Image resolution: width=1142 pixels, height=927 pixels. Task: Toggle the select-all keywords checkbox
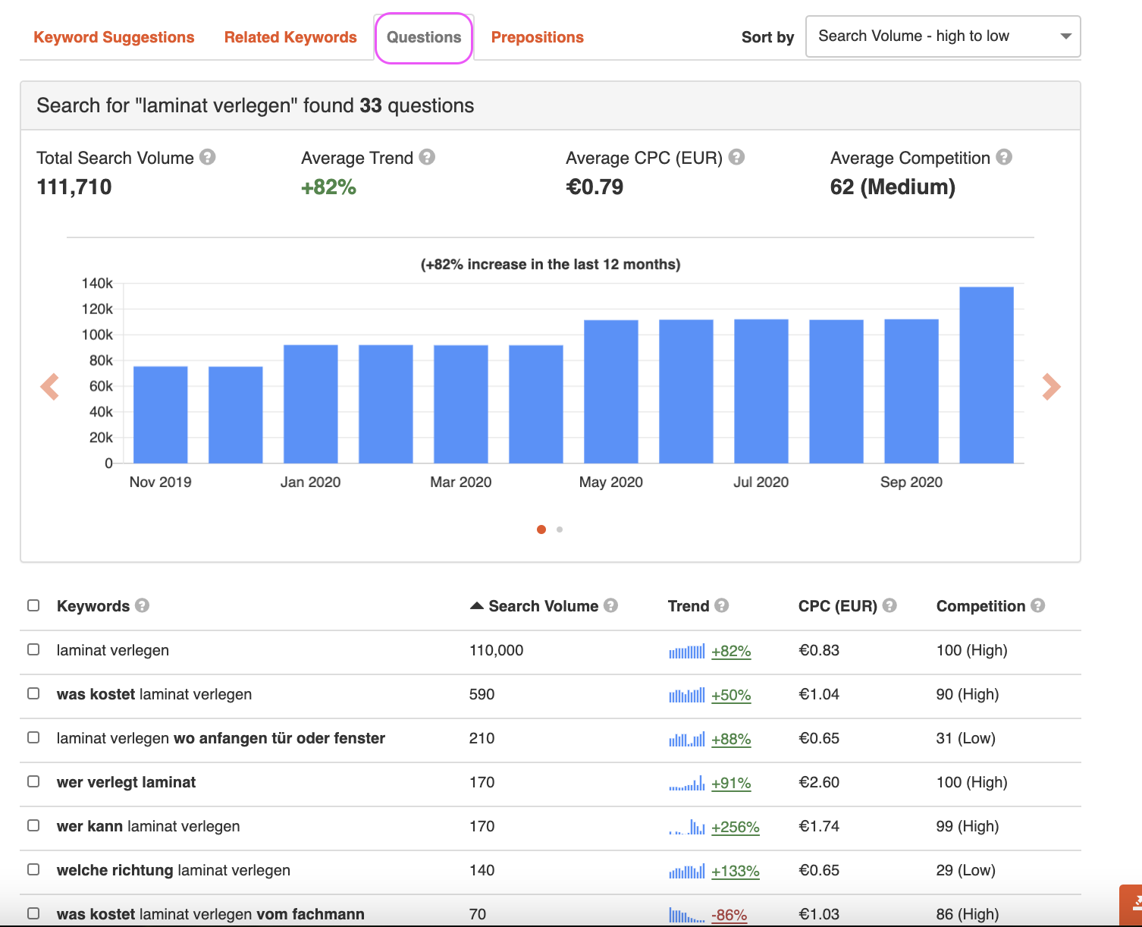tap(33, 605)
